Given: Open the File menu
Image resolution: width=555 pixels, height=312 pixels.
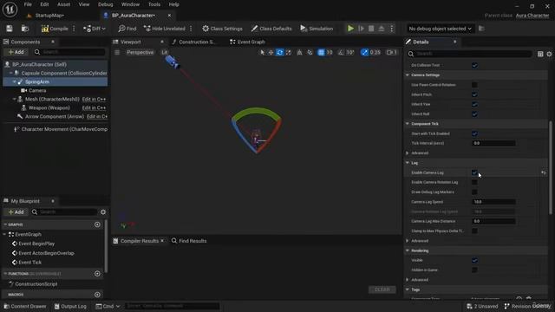Looking at the screenshot, I should tap(28, 4).
